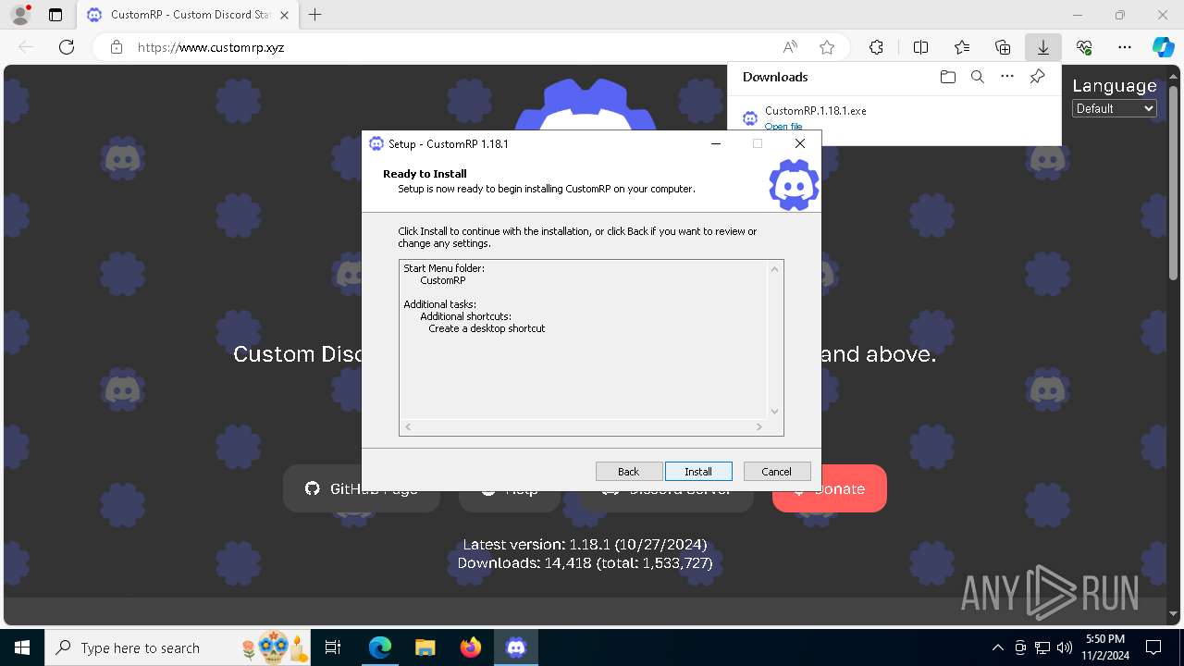Open downloads folder icon in Downloads panel
Viewport: 1184px width, 666px height.
pyautogui.click(x=947, y=77)
